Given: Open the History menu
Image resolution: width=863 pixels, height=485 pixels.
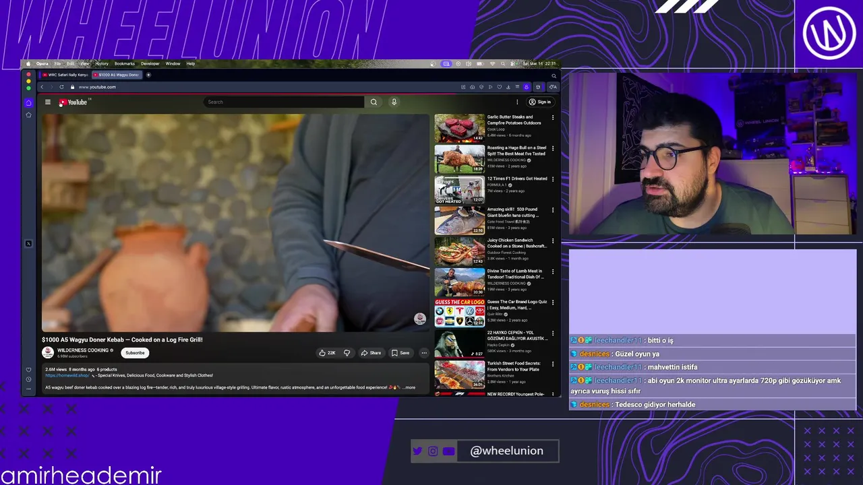Looking at the screenshot, I should coord(102,63).
